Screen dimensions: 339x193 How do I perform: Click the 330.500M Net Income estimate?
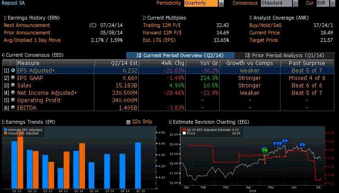(124, 93)
